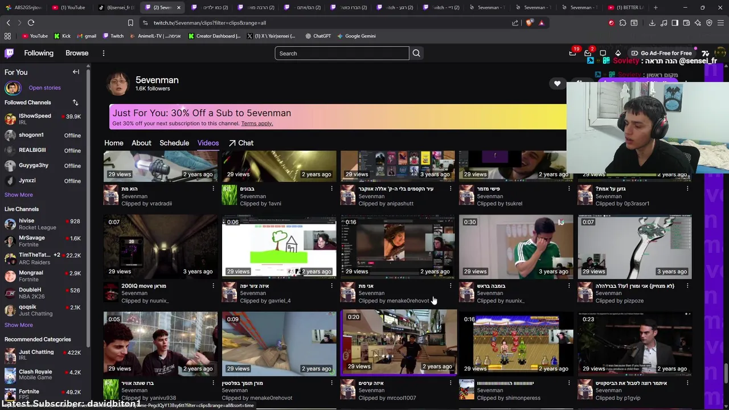Open the Brave VPN shield icon
Image resolution: width=729 pixels, height=410 pixels.
[709, 23]
